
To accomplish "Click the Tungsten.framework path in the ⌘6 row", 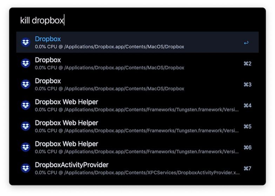I will click(152, 152).
